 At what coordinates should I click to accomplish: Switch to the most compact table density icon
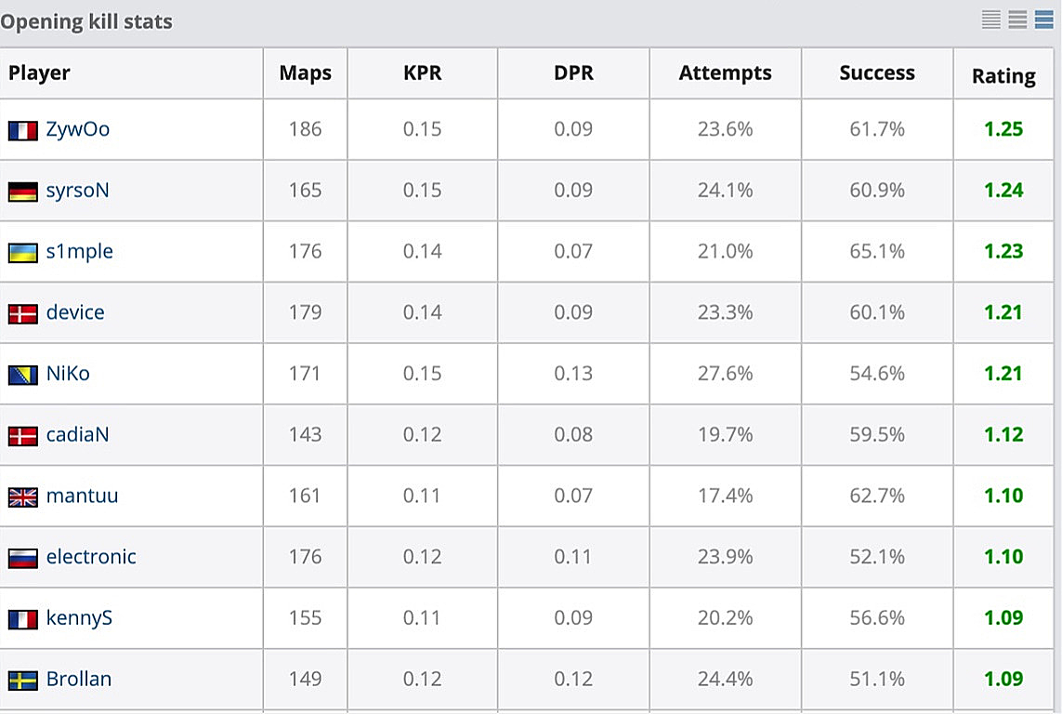coord(991,20)
